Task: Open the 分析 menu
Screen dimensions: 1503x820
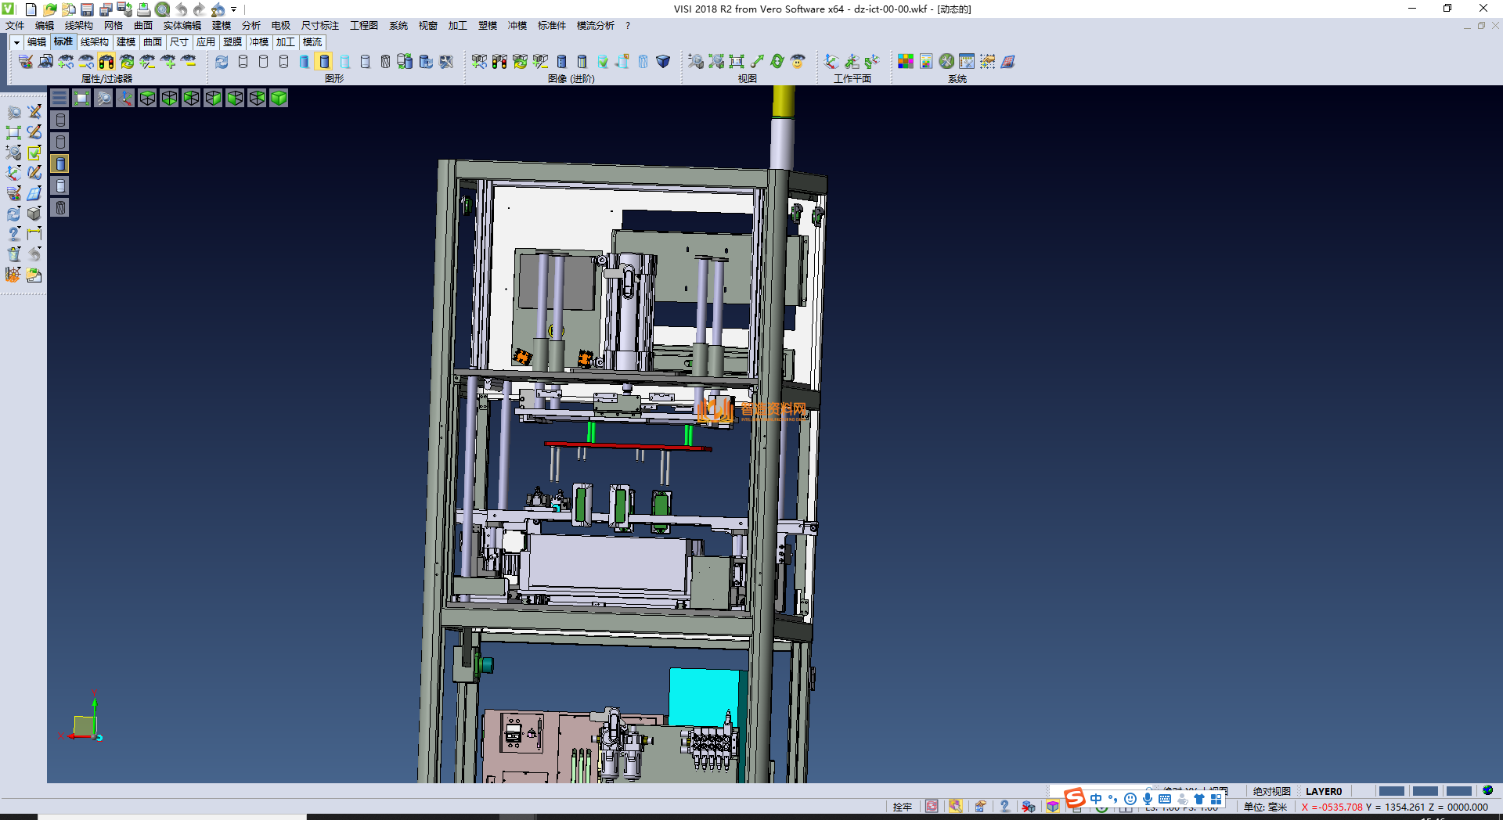Action: click(x=250, y=26)
